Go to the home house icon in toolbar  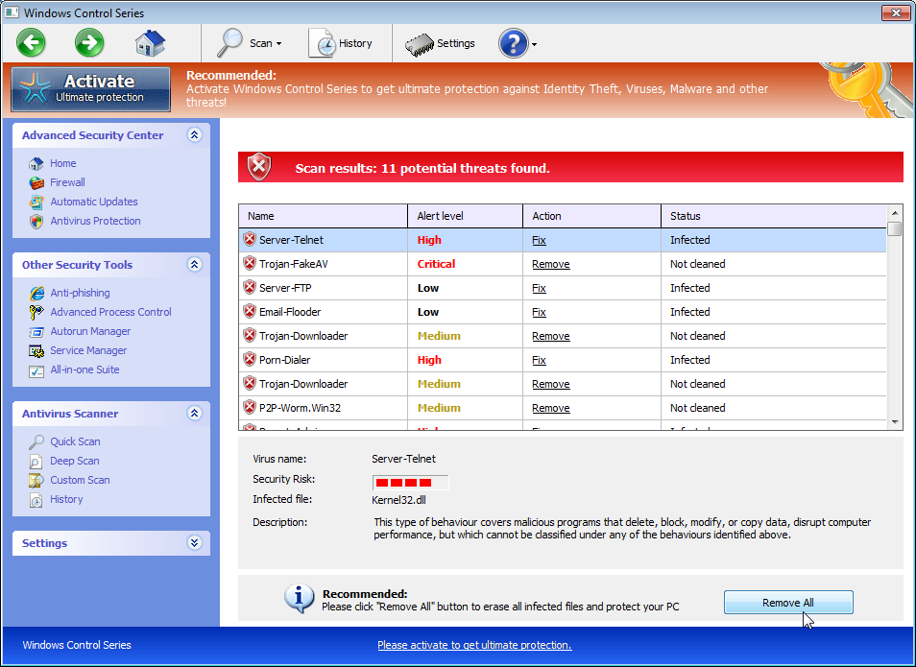pyautogui.click(x=150, y=43)
